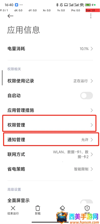The height and width of the screenshot is (224, 100).
Task: Toggle the 全面屏显示 switch
Action: click(x=86, y=201)
